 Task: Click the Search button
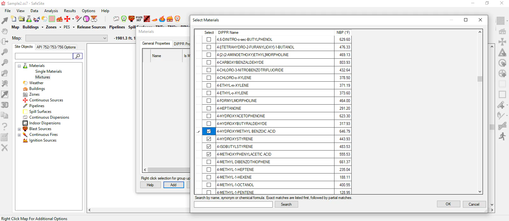286,204
